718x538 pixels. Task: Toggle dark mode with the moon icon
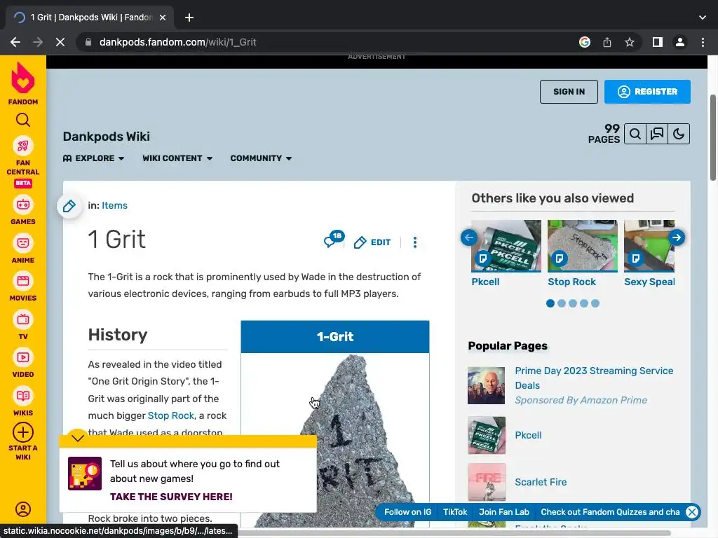tap(679, 134)
